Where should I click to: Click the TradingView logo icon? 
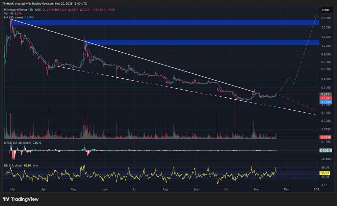click(x=6, y=199)
